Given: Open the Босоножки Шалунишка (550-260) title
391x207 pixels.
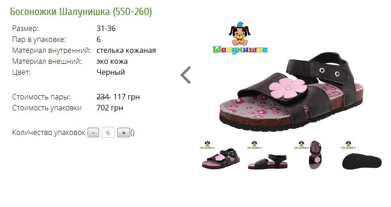Looking at the screenshot, I should [x=81, y=12].
